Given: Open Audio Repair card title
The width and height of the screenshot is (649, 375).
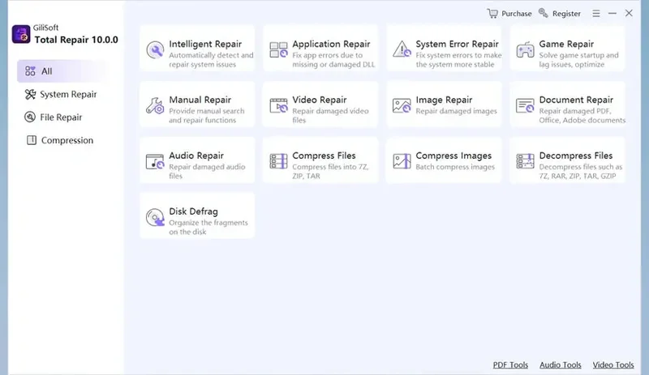Looking at the screenshot, I should pyautogui.click(x=196, y=156).
